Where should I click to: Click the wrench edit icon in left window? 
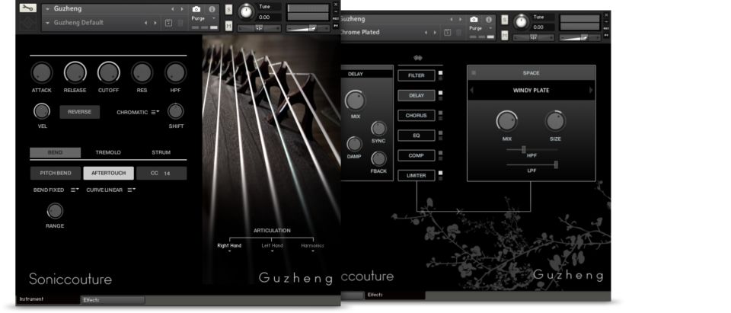coord(27,8)
